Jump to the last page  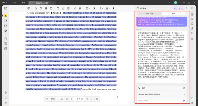coord(92,99)
